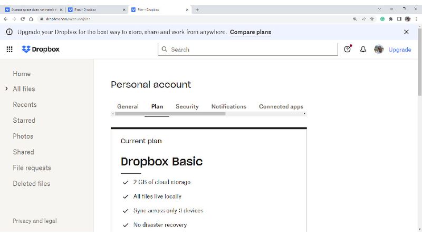Open the account avatar menu
The image size is (422, 237).
click(x=379, y=49)
